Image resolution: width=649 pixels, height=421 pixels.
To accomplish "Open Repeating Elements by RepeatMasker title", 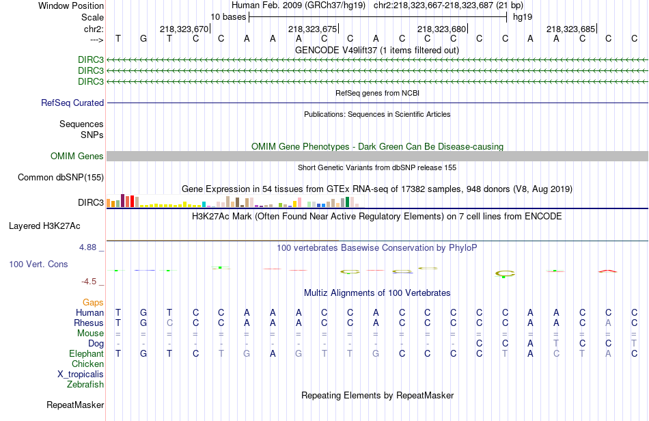I will 378,395.
